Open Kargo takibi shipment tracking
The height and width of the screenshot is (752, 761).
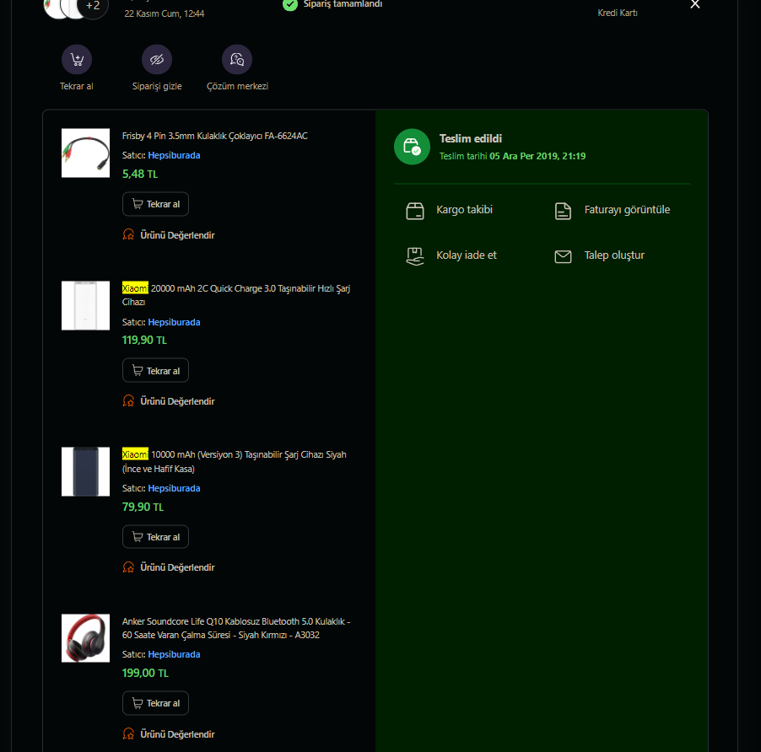(449, 211)
